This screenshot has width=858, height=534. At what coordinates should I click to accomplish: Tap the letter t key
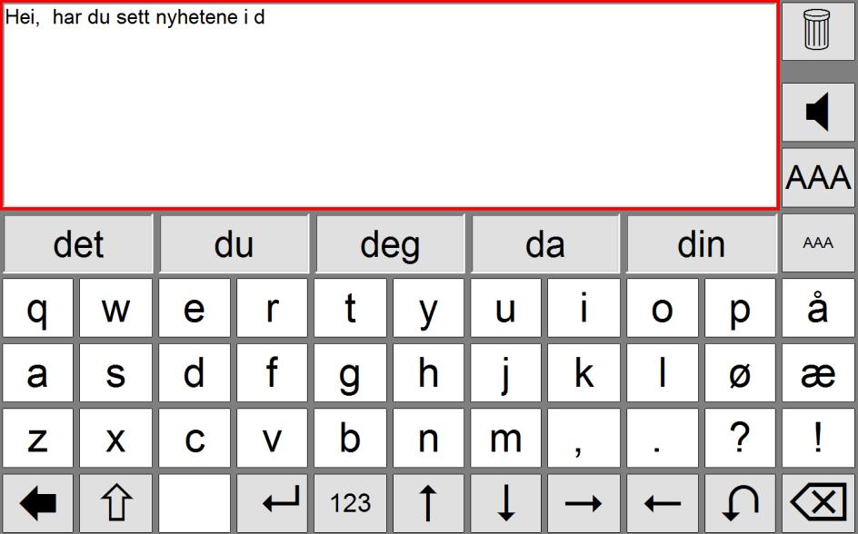pos(350,308)
